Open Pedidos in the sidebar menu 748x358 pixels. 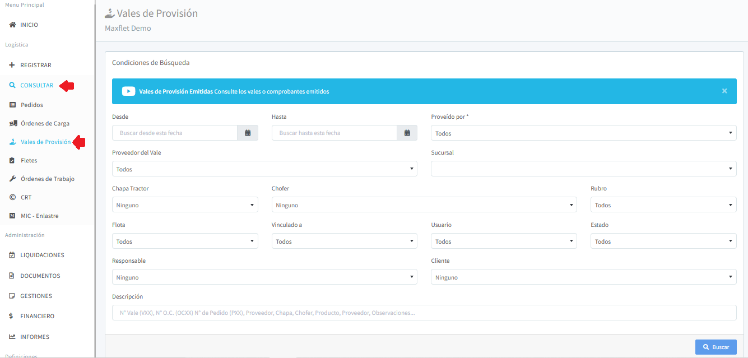[x=31, y=105]
